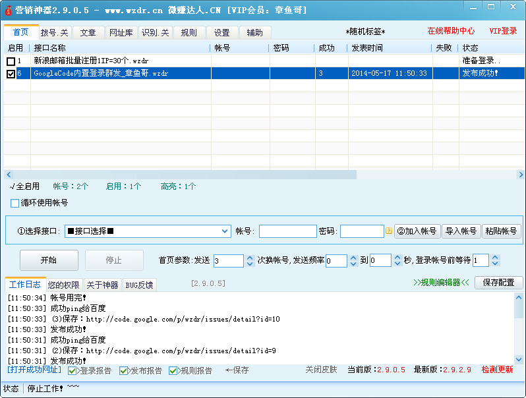Screen dimensions: 526x398
Task: Adjust the 登录帐号前等待 spinner arrows
Action: [x=495, y=261]
